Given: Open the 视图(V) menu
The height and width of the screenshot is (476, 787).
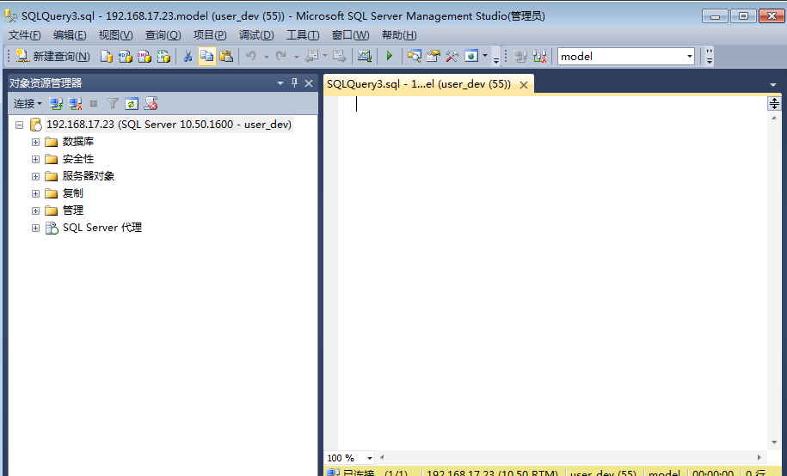Looking at the screenshot, I should click(116, 35).
